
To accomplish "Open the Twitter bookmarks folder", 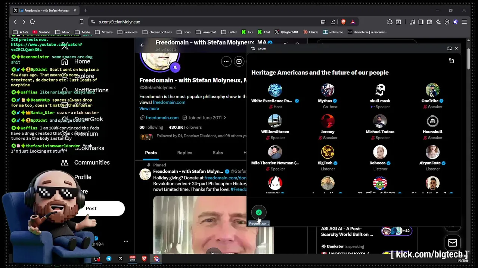I will [229, 32].
